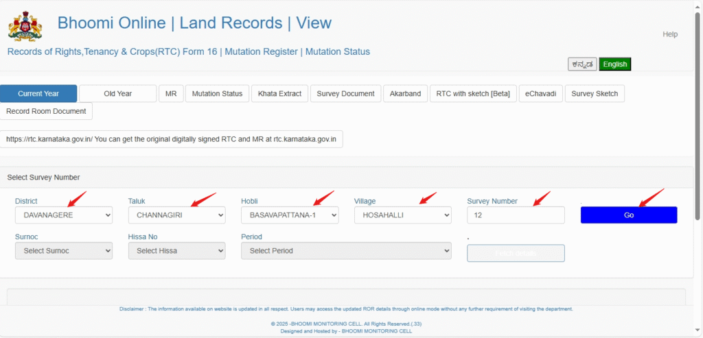Viewport: 703px width, 338px height.
Task: Switch language to English
Action: [614, 64]
